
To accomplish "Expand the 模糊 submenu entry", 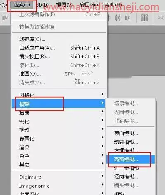I will tap(58, 103).
